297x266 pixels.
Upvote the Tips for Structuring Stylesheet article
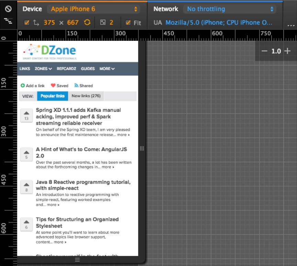click(26, 224)
